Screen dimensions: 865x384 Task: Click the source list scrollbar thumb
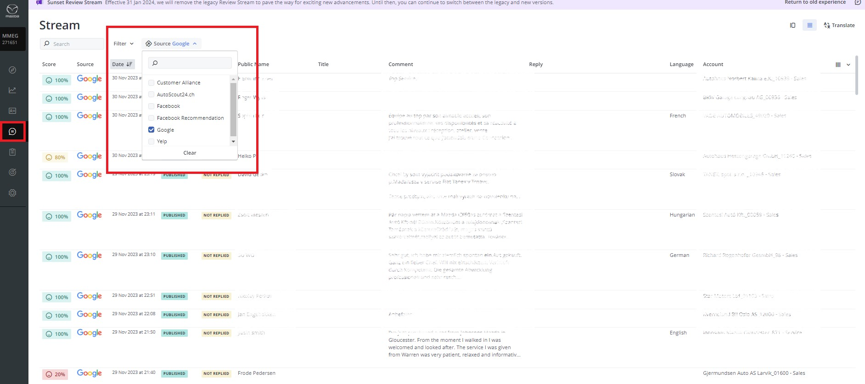coord(233,109)
